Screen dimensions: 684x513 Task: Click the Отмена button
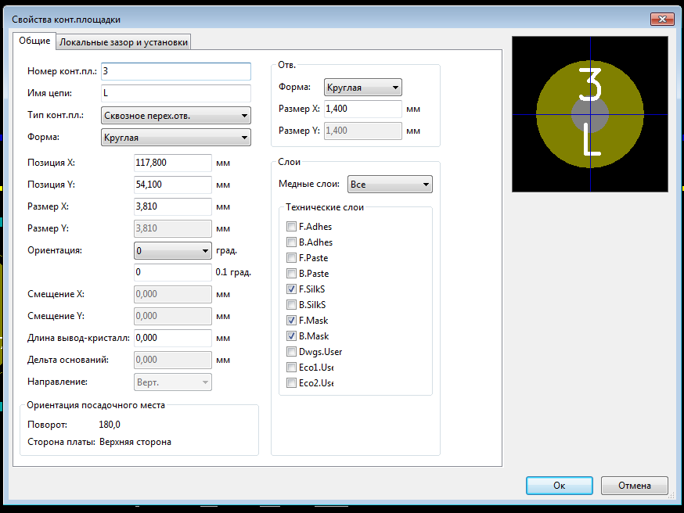(634, 486)
